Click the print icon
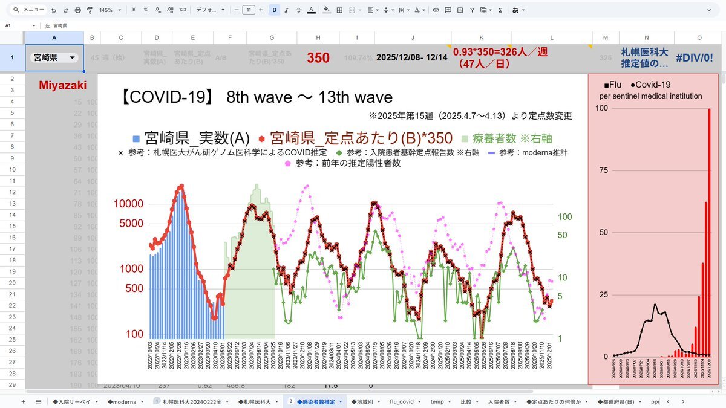This screenshot has height=408, width=726. pos(77,10)
